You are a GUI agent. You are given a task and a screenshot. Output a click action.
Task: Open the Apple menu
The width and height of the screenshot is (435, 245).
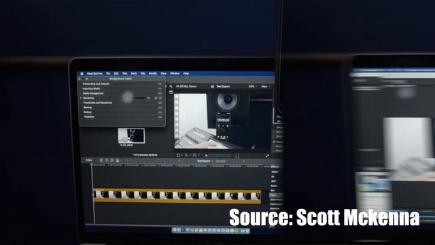pyautogui.click(x=82, y=73)
